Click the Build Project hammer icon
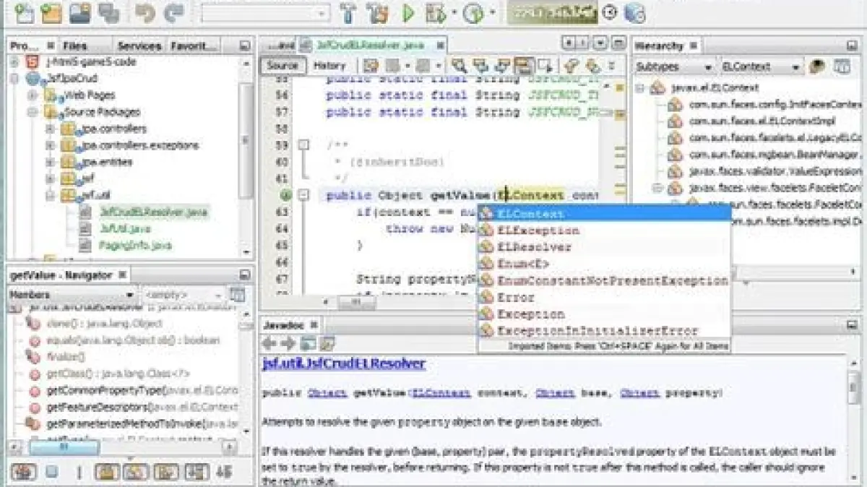867x487 pixels. tap(348, 12)
